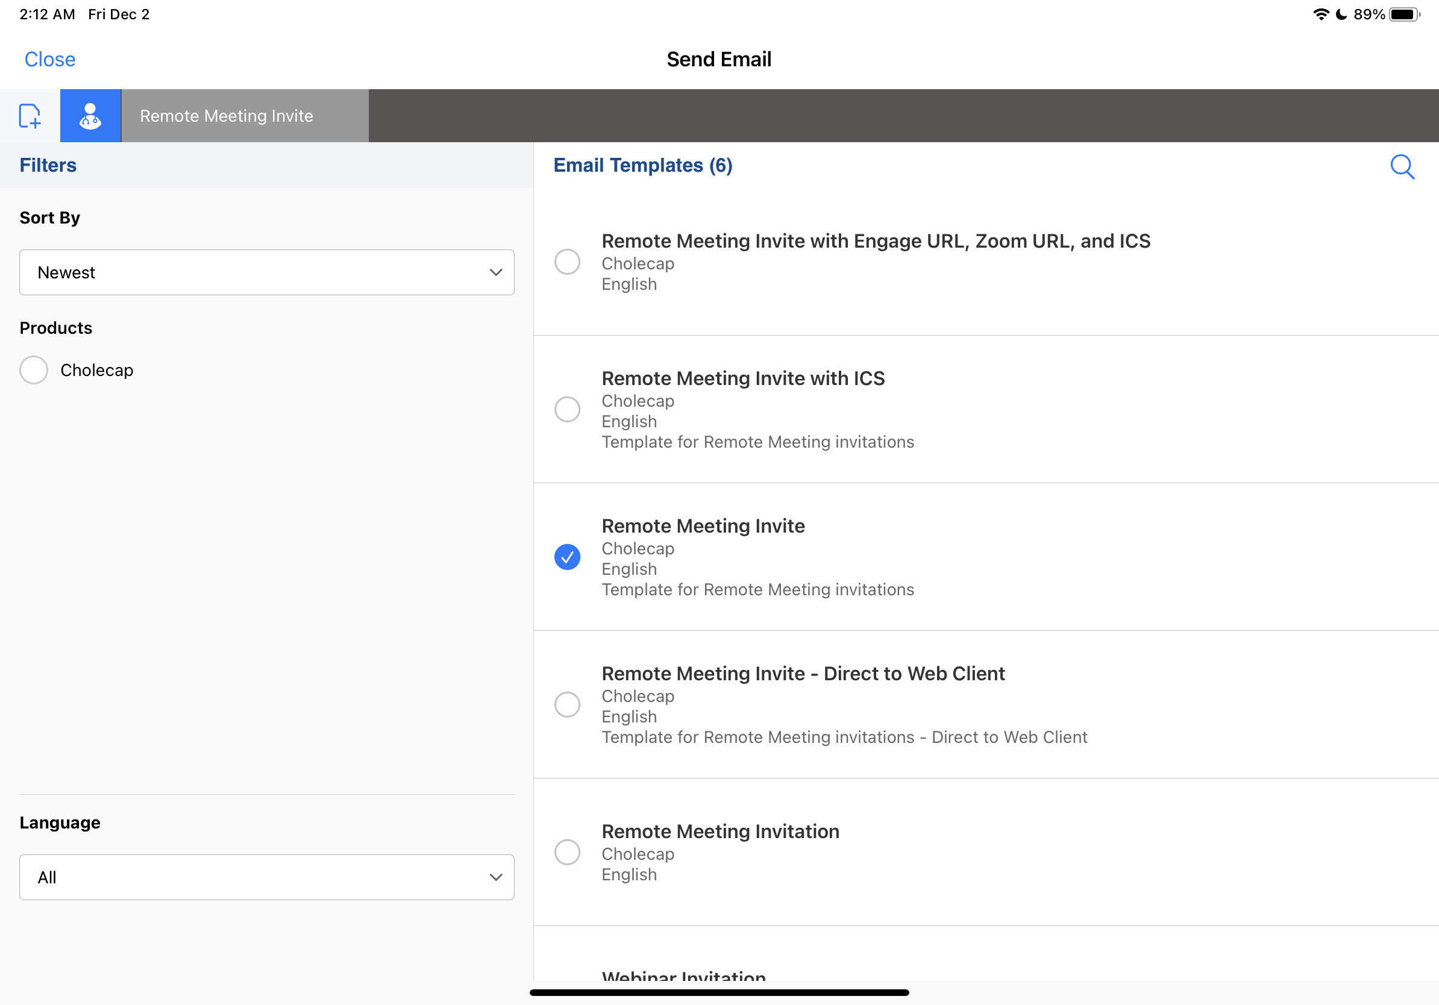Click the Sort By dropdown chevron
The height and width of the screenshot is (1005, 1439).
(x=496, y=272)
